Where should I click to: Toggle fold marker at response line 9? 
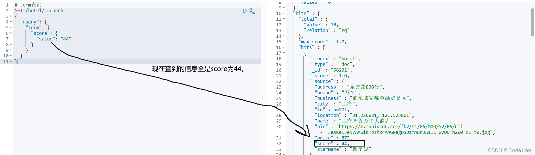coord(284,8)
